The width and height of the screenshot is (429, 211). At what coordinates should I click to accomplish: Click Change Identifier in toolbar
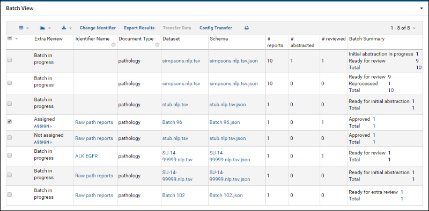click(x=98, y=28)
